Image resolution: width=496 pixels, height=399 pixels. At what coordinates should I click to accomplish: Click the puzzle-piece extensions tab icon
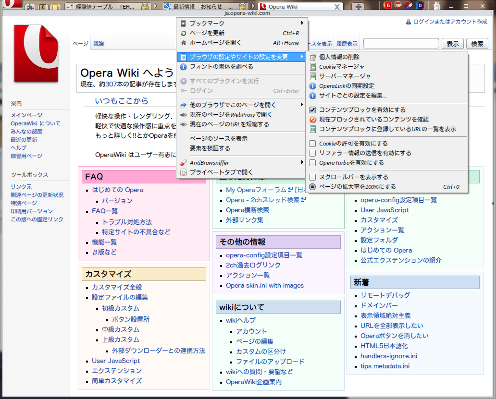click(31, 7)
